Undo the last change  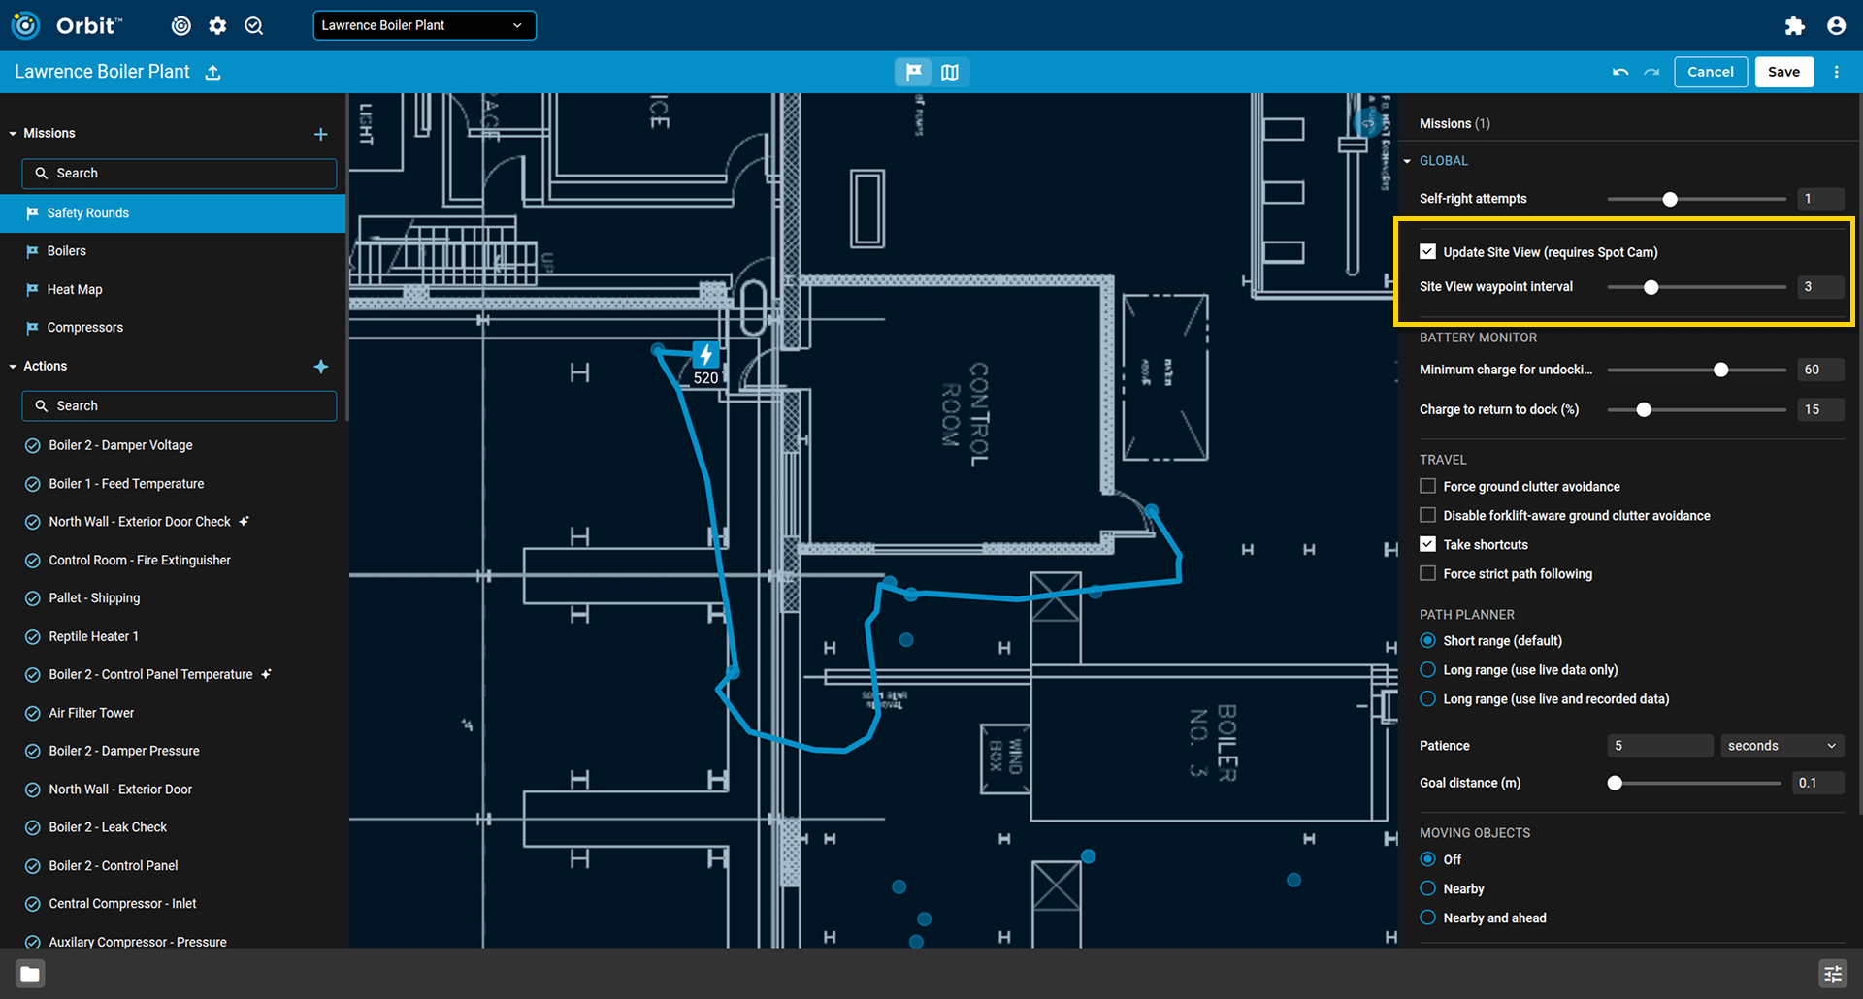point(1619,72)
